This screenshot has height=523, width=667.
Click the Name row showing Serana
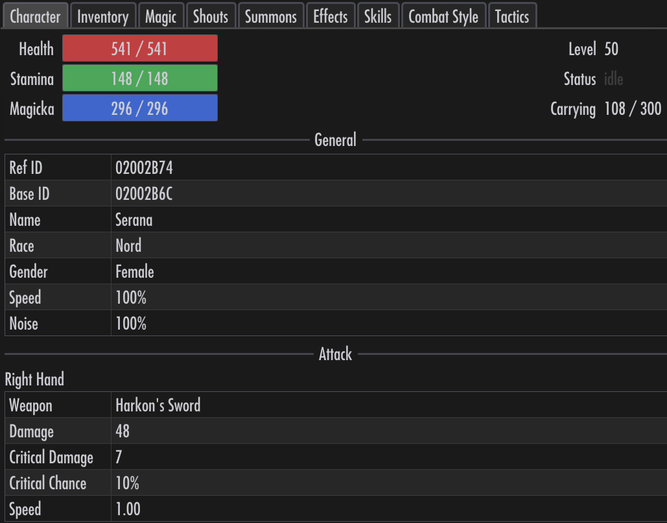pyautogui.click(x=336, y=220)
